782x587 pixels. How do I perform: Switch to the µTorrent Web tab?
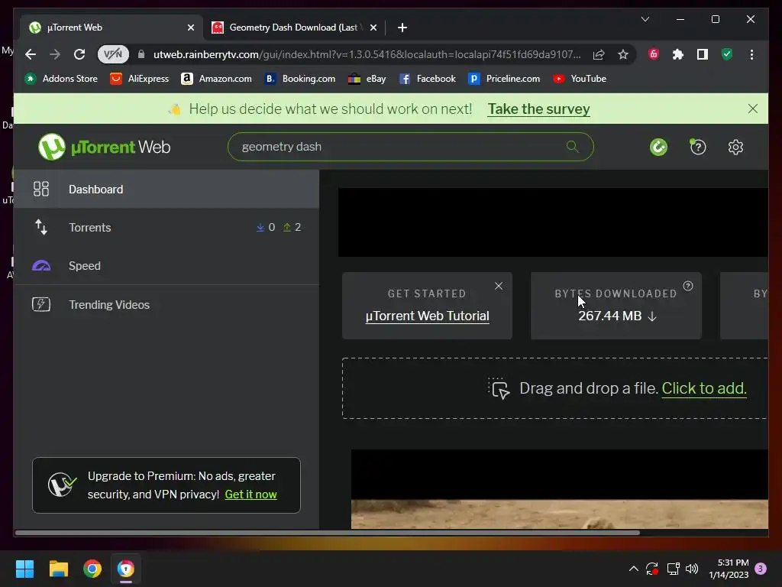point(111,28)
